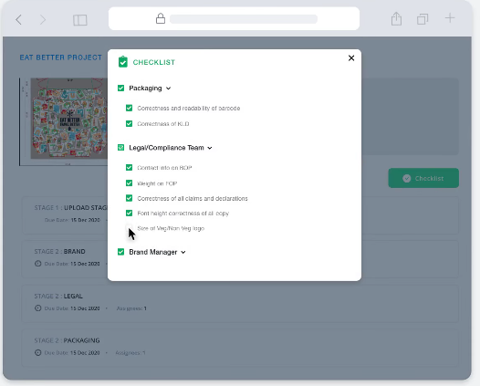Screen dimensions: 480x386
Task: Uncheck Weight on FOP checkbox
Action: [129, 183]
